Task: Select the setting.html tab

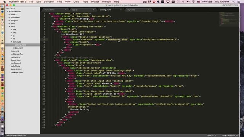Action: click(x=110, y=10)
